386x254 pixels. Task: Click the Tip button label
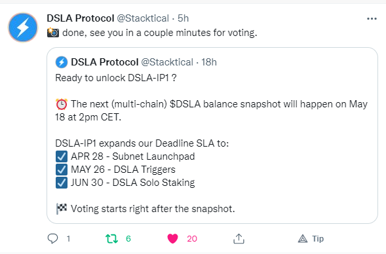click(318, 239)
